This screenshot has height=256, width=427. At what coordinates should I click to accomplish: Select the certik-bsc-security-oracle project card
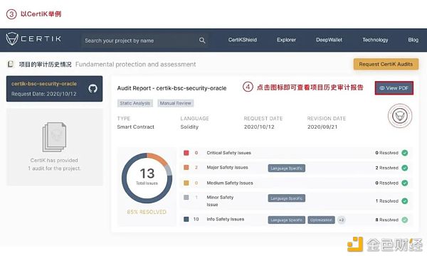click(x=55, y=89)
